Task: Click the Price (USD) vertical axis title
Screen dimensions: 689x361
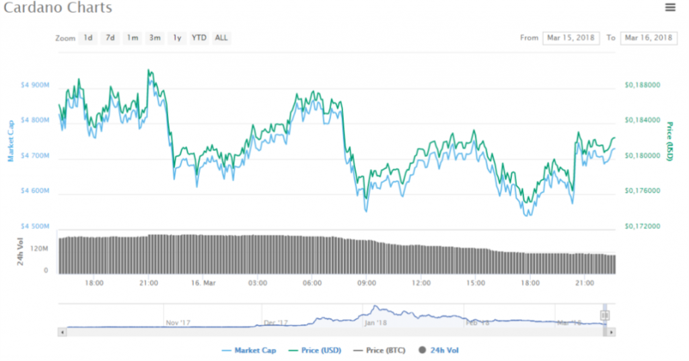Action: point(669,141)
